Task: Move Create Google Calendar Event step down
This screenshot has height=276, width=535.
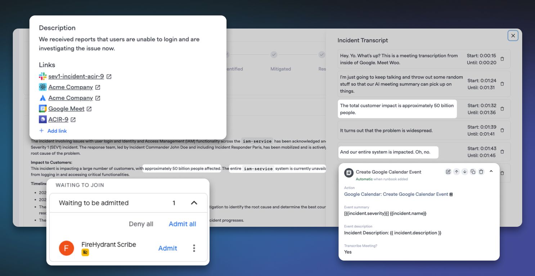Action: point(465,172)
